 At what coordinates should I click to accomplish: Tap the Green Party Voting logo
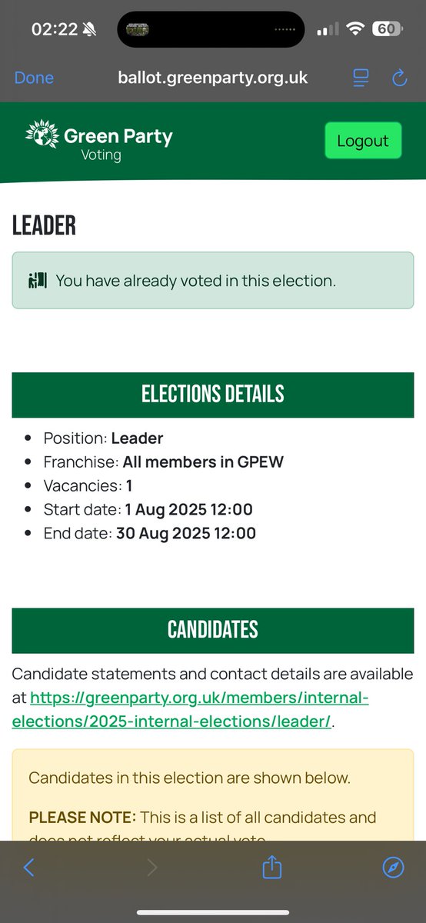[99, 141]
